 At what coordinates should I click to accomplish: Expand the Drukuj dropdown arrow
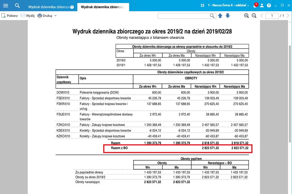click(55, 16)
